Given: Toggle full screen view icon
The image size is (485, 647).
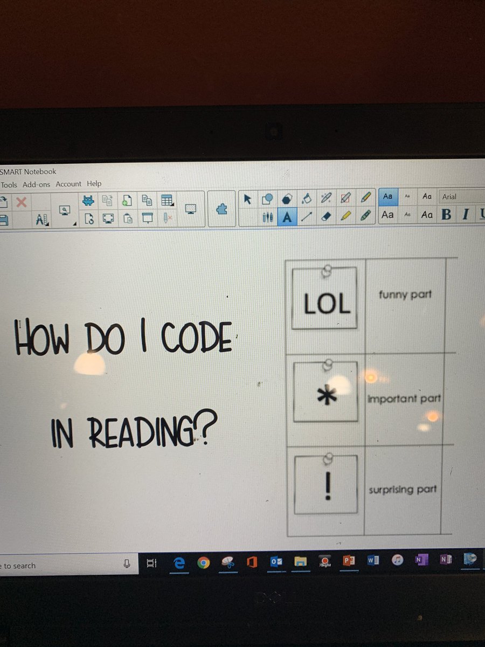Looking at the screenshot, I should pyautogui.click(x=109, y=218).
